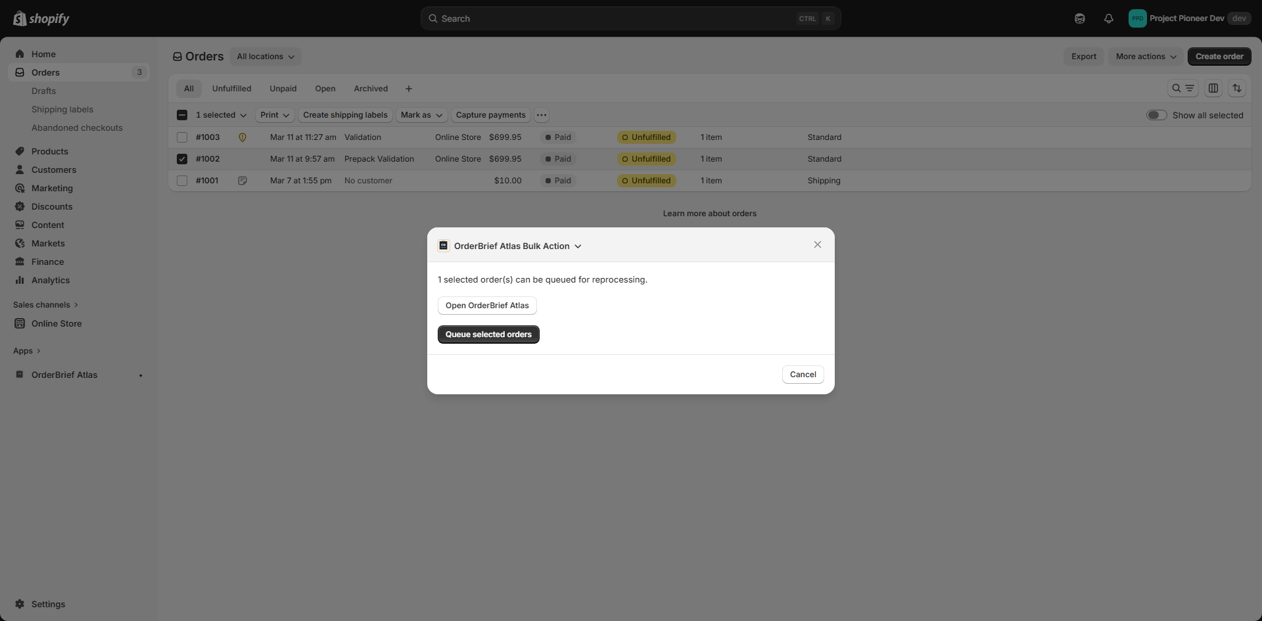
Task: Click the Markets globe icon
Action: click(x=20, y=243)
